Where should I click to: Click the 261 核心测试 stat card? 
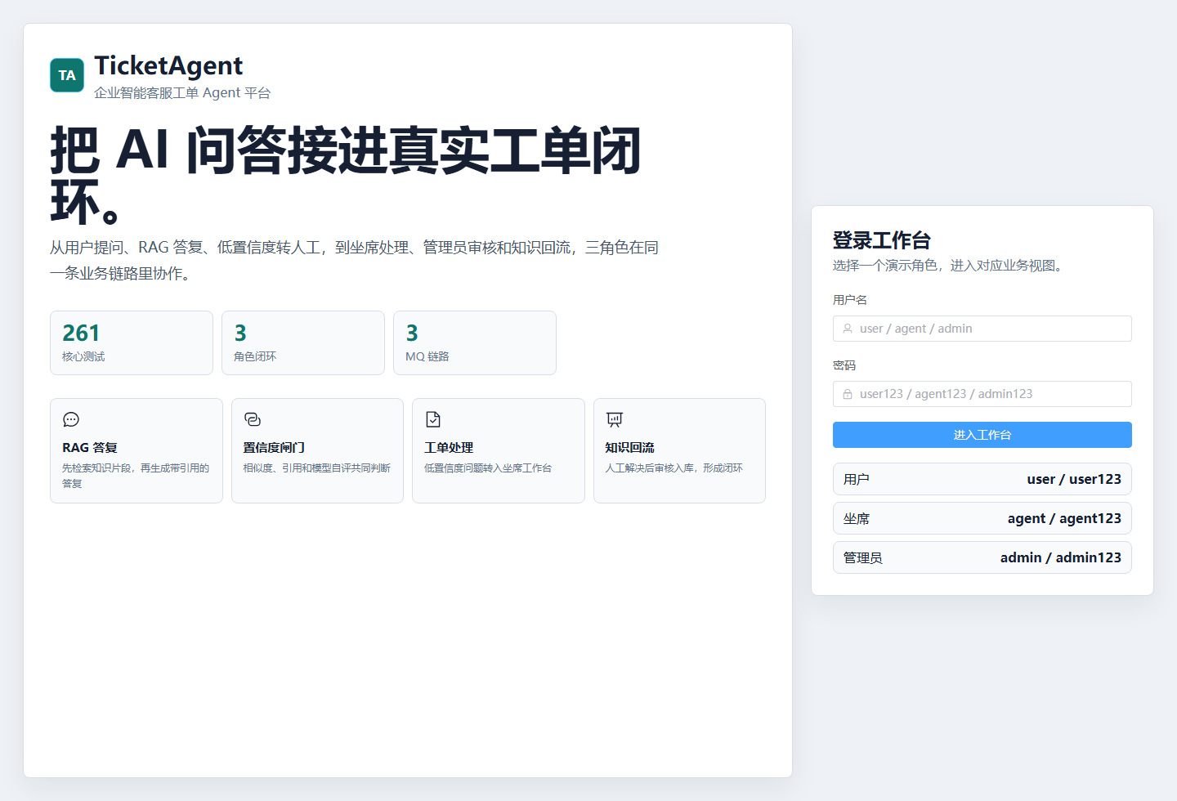[132, 342]
